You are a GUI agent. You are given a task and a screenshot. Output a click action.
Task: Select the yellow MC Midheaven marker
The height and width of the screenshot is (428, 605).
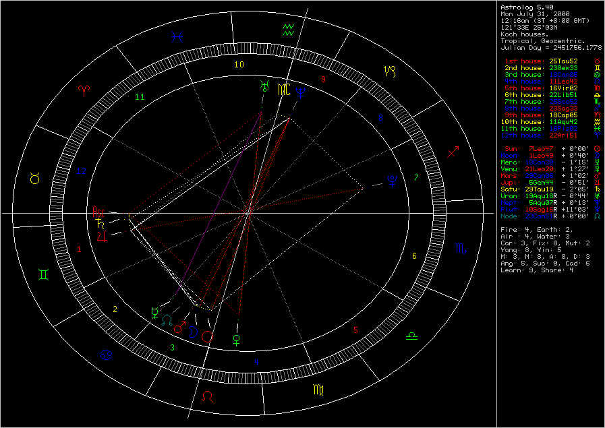287,88
